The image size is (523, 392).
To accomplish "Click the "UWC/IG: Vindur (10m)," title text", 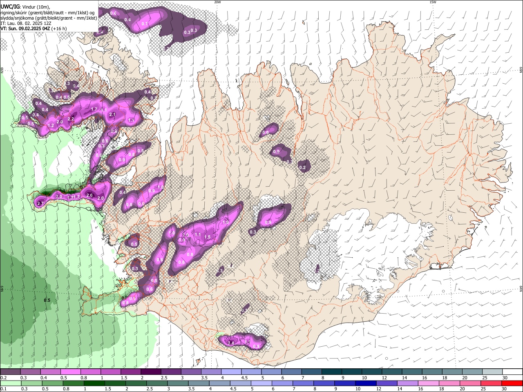I will [x=25, y=6].
